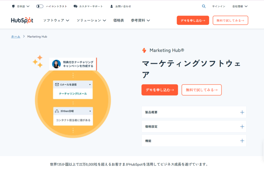264x173 pixels.
Task: Click the envelope icon in email card
Action: coord(57,85)
